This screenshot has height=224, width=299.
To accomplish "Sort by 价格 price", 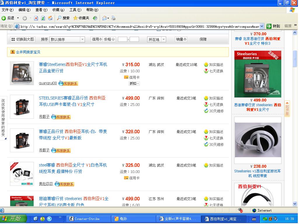I will click(109, 39).
